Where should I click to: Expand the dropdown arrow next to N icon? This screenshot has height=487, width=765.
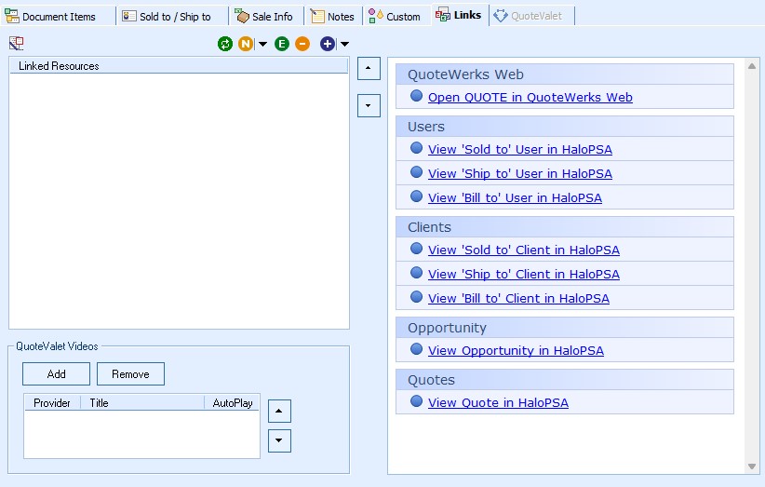point(263,45)
